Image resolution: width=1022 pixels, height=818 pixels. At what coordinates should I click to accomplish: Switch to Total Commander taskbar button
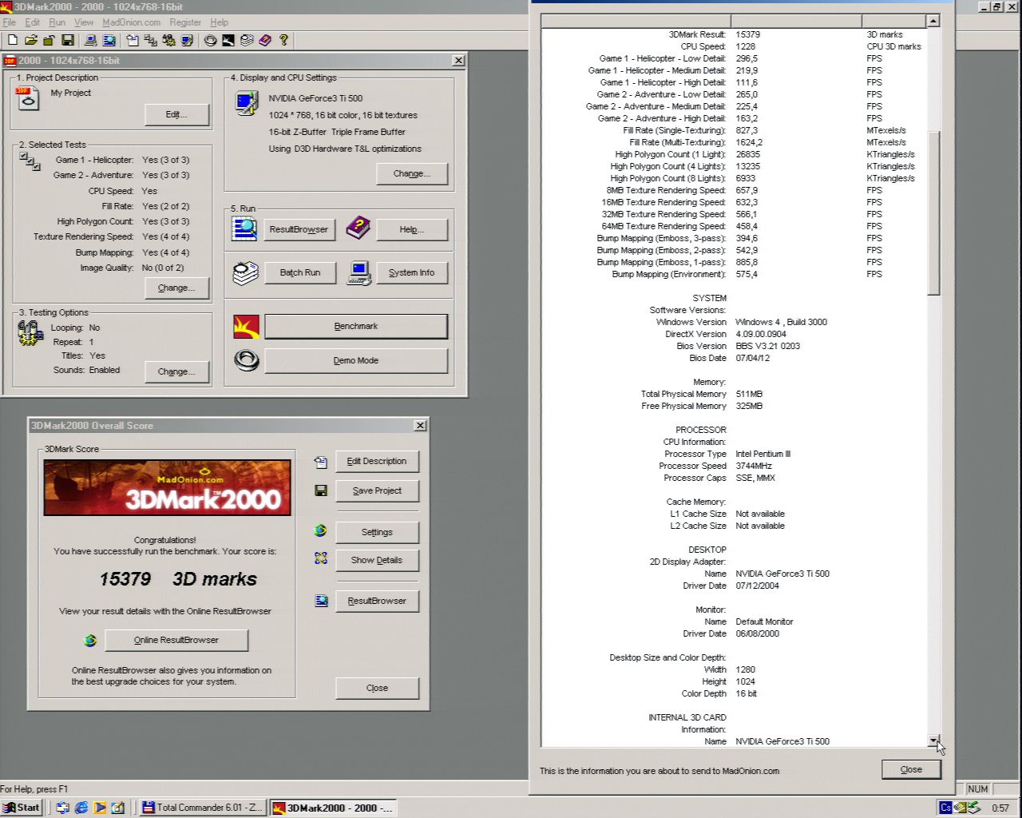tap(203, 808)
